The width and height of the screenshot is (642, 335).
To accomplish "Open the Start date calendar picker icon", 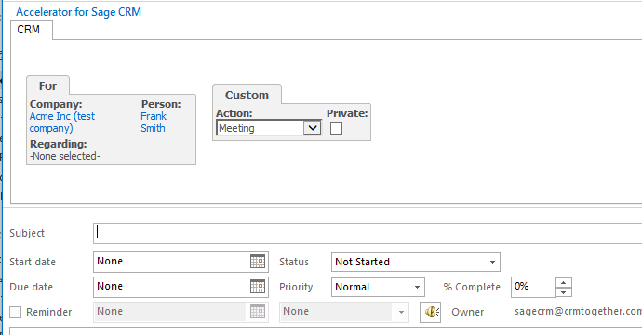I will pos(258,262).
